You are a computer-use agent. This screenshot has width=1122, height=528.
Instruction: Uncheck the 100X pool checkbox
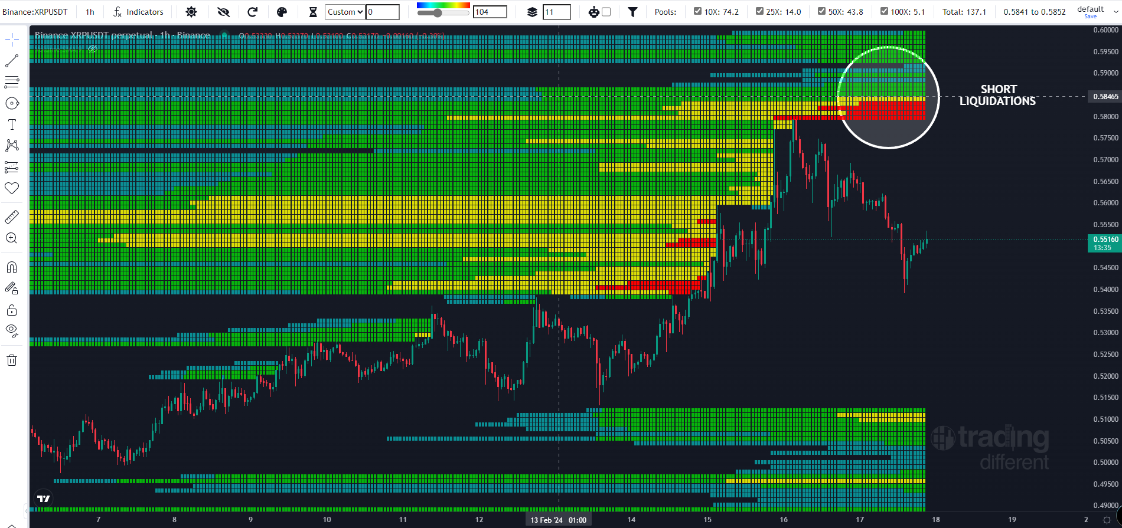click(x=884, y=11)
